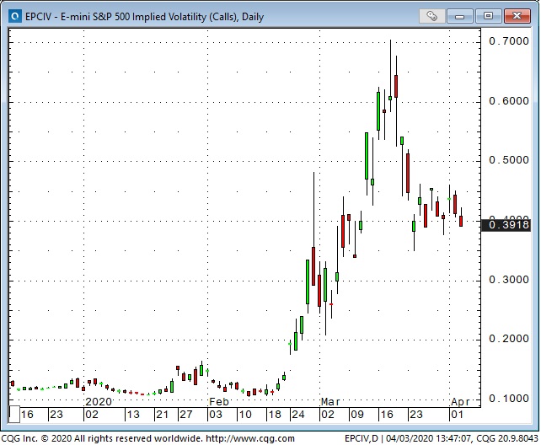Screen dimensions: 541x445
Task: Click the 0.6000 price axis label
Action: click(509, 101)
